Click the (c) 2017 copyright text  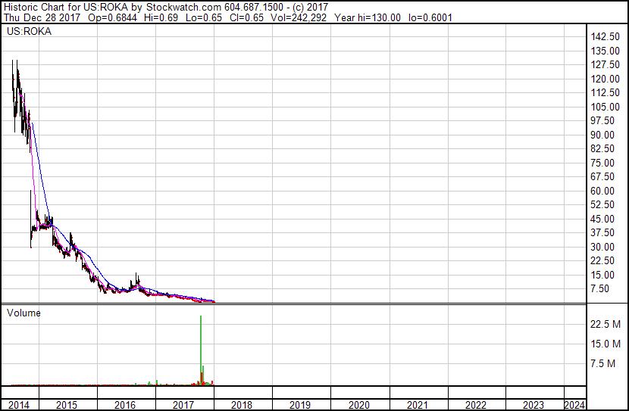click(x=311, y=8)
